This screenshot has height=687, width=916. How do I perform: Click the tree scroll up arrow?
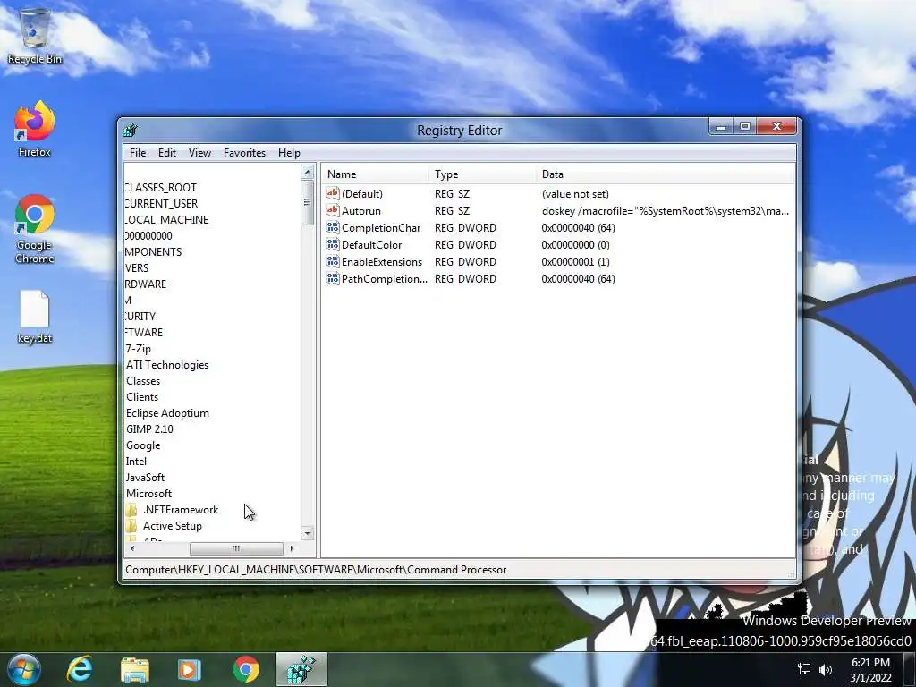[x=308, y=172]
